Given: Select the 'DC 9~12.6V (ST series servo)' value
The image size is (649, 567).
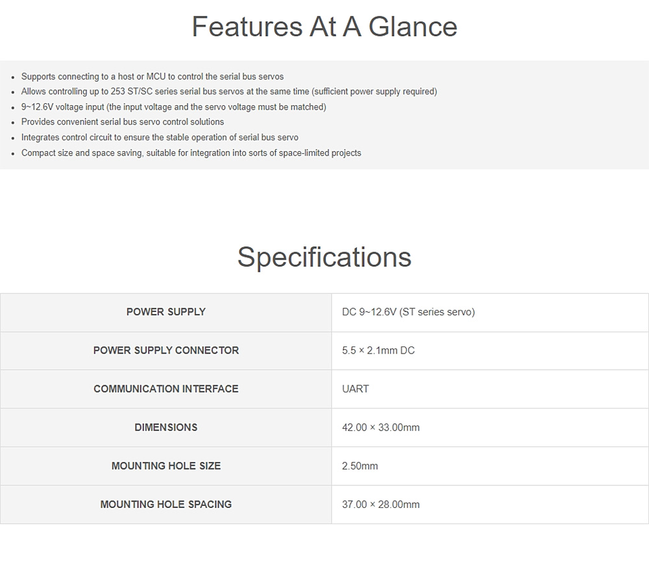Looking at the screenshot, I should click(x=408, y=312).
